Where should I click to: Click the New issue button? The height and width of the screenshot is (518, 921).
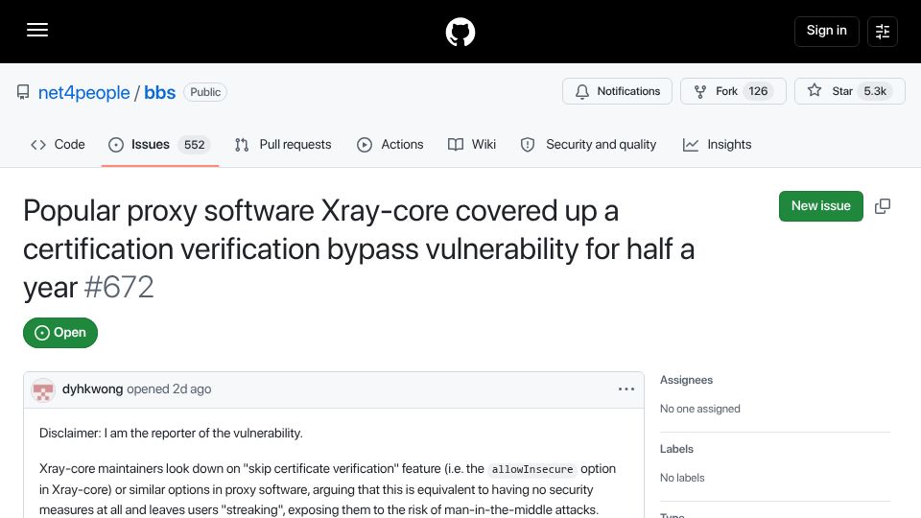pos(820,206)
